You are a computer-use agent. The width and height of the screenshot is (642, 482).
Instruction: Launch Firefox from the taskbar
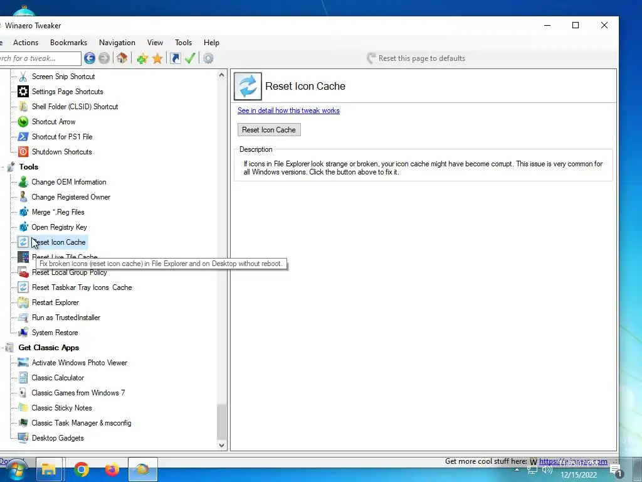112,469
